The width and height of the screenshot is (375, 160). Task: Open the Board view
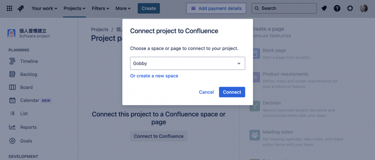(26, 88)
